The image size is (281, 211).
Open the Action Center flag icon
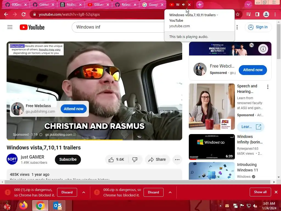pyautogui.click(x=242, y=206)
